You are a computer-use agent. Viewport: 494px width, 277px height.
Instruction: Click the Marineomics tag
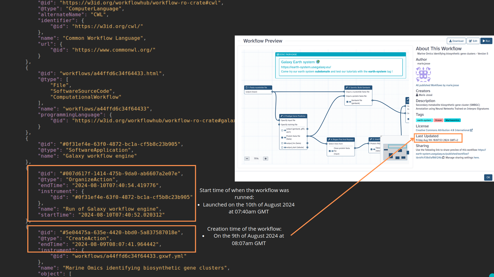(x=452, y=120)
